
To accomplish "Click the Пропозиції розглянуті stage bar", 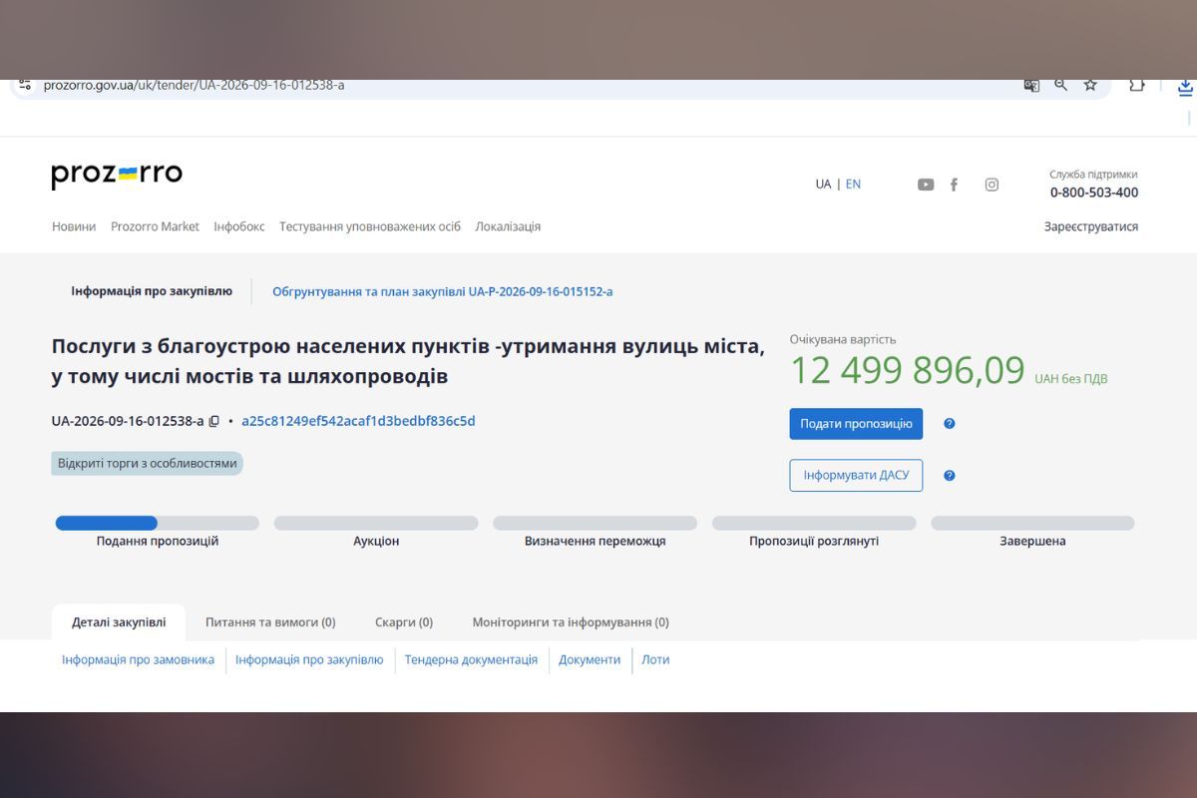I will (814, 523).
